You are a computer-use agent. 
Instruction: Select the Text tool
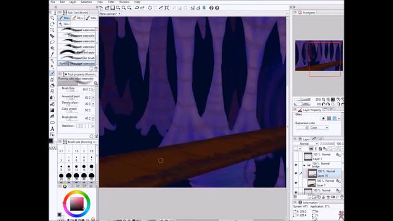(52, 129)
